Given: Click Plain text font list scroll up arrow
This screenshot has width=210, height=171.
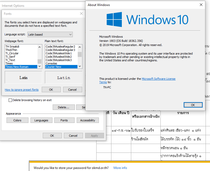Looking at the screenshot, I should (80, 47).
